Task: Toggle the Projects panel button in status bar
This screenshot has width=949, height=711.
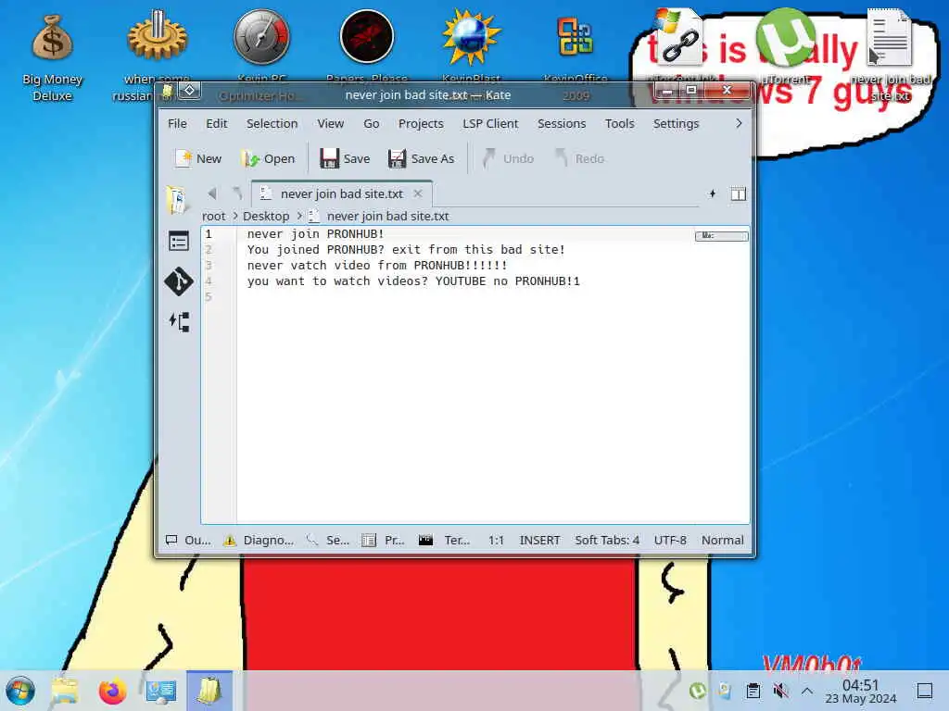Action: pyautogui.click(x=383, y=540)
